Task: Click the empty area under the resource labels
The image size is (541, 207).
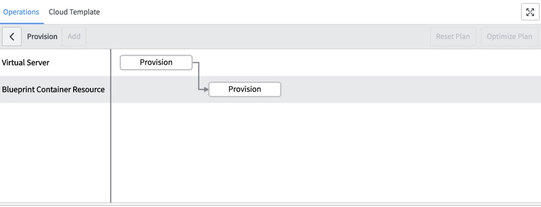Action: coord(55,152)
